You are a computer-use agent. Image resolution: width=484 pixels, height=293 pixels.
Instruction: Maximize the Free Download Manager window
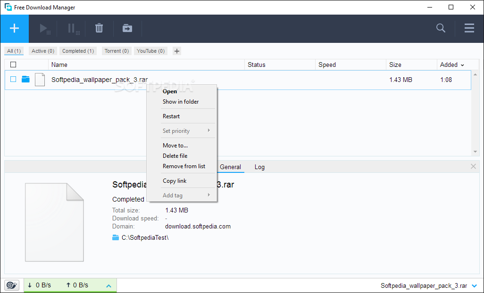pyautogui.click(x=451, y=7)
